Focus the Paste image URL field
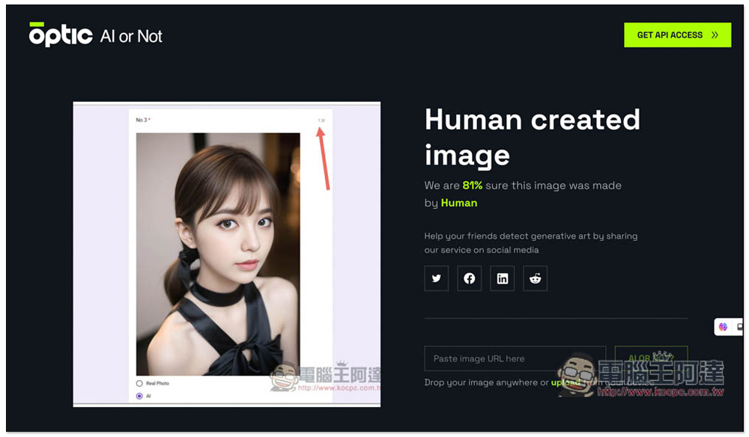Viewport: 749px width, 437px height. pyautogui.click(x=514, y=358)
